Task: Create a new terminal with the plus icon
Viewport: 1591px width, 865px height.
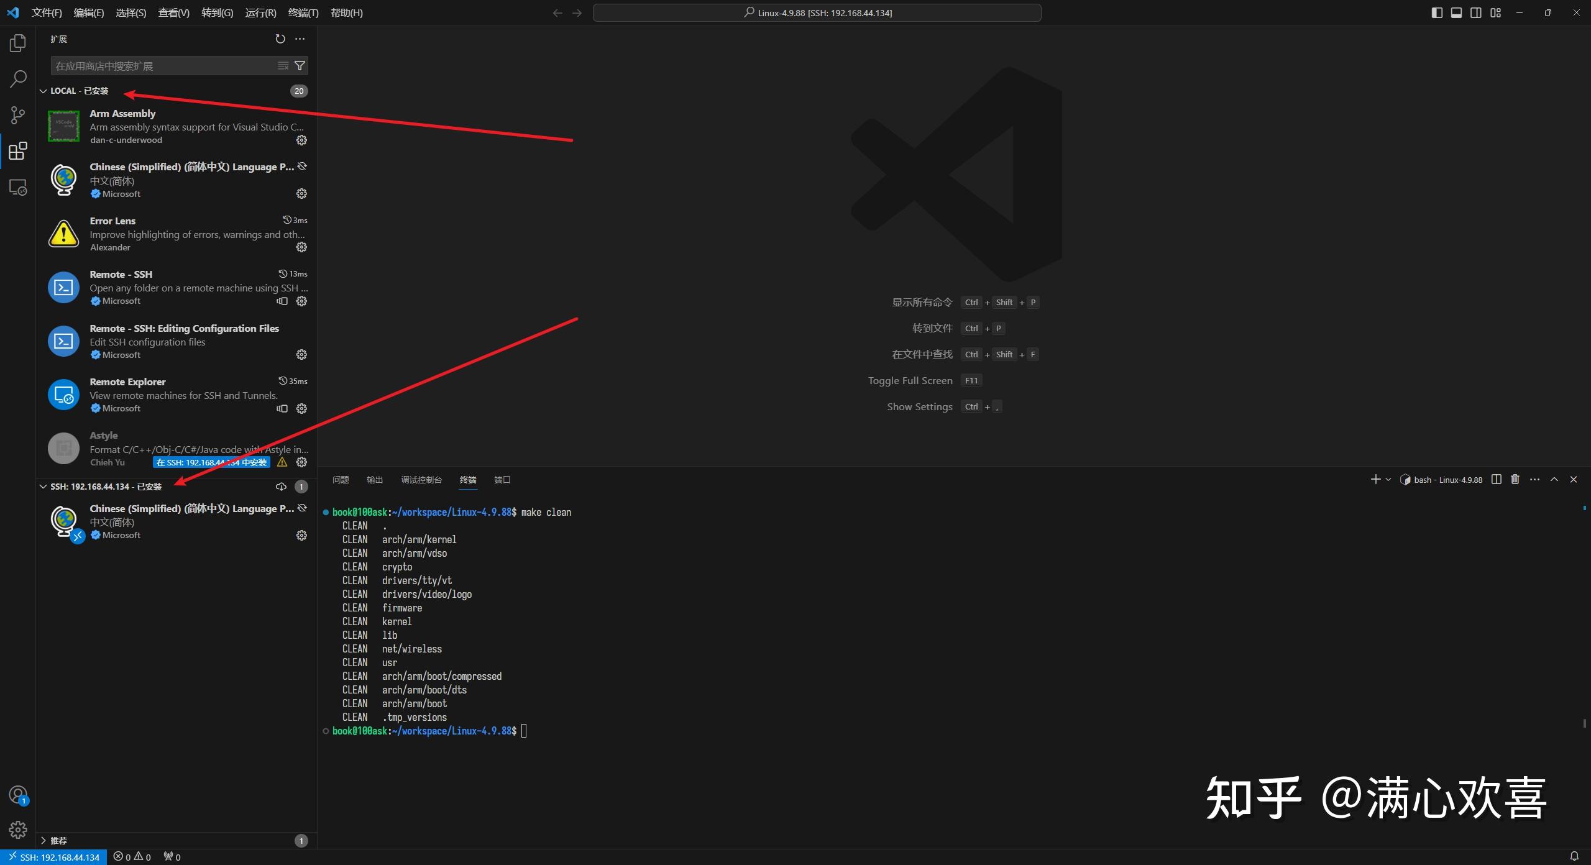Action: pyautogui.click(x=1375, y=479)
